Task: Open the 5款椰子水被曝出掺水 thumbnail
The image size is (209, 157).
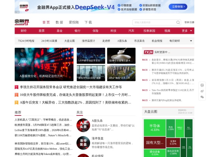Action: (121, 56)
